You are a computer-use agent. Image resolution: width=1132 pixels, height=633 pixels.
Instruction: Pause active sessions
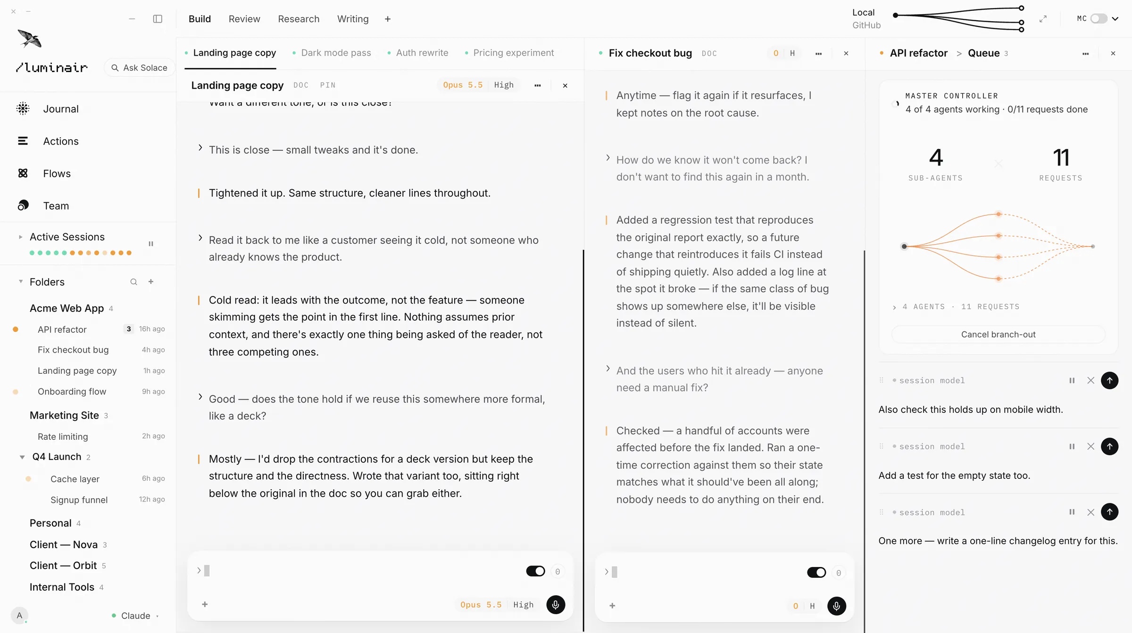point(151,244)
